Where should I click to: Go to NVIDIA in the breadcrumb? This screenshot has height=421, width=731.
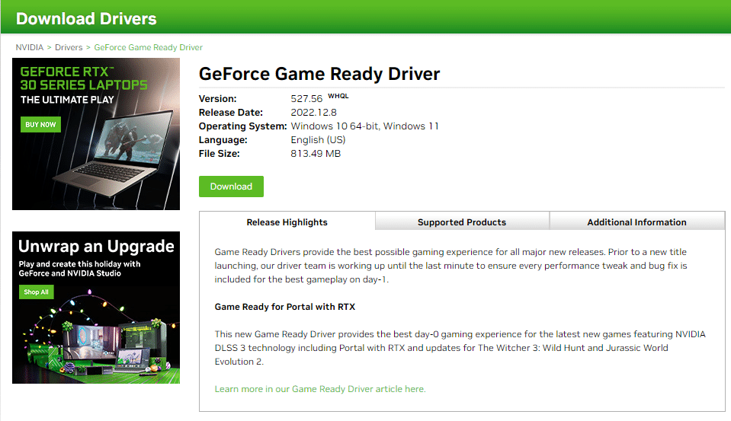(x=30, y=47)
